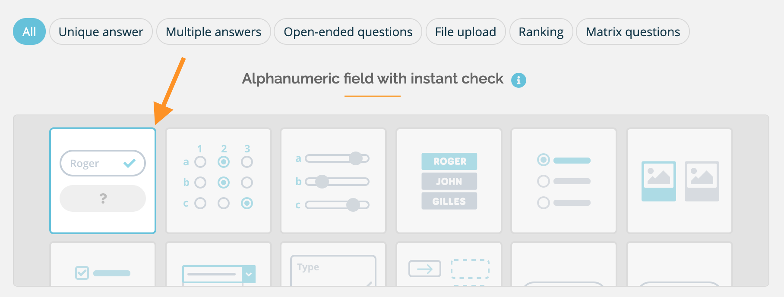Click the File upload filter button
Viewport: 784px width, 297px height.
click(465, 31)
